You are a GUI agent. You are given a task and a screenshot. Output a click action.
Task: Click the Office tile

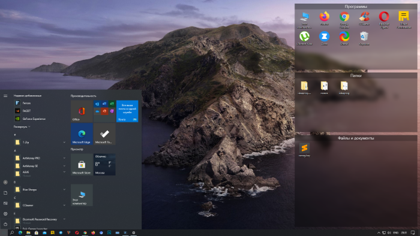[x=82, y=111]
